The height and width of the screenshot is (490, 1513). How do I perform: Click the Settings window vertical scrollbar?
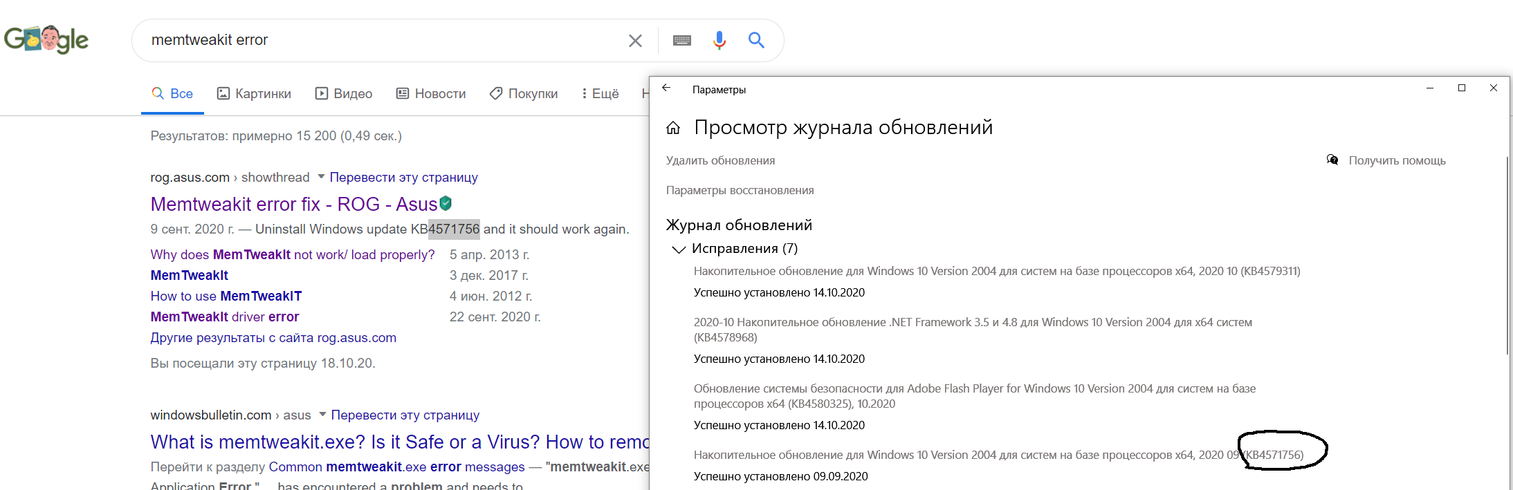pyautogui.click(x=1507, y=256)
